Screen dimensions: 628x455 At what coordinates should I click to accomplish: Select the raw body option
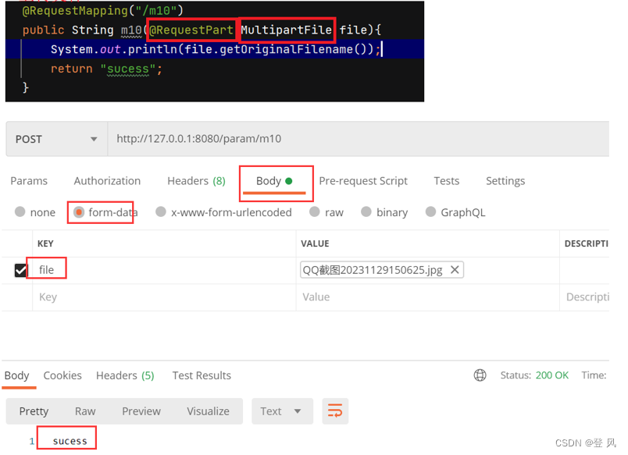click(315, 212)
